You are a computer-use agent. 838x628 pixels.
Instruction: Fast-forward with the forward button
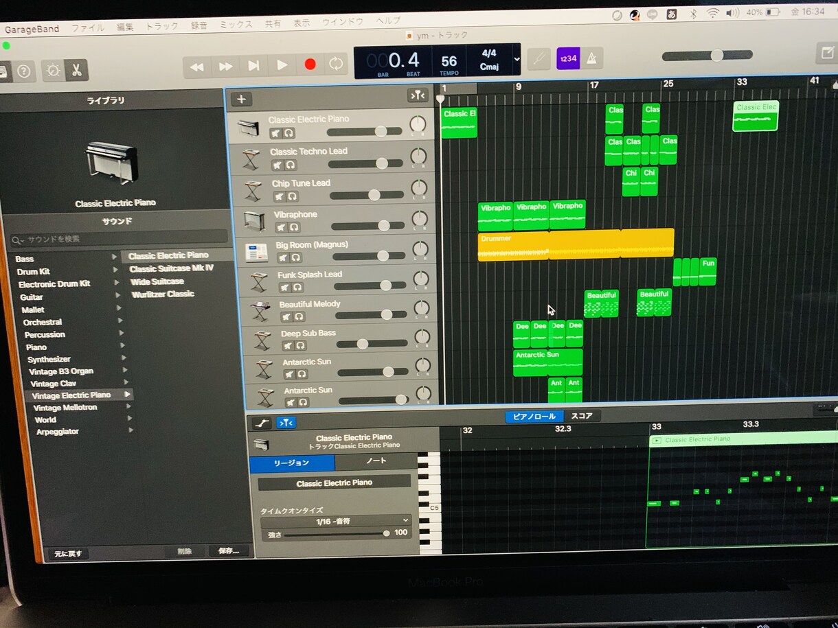[225, 67]
